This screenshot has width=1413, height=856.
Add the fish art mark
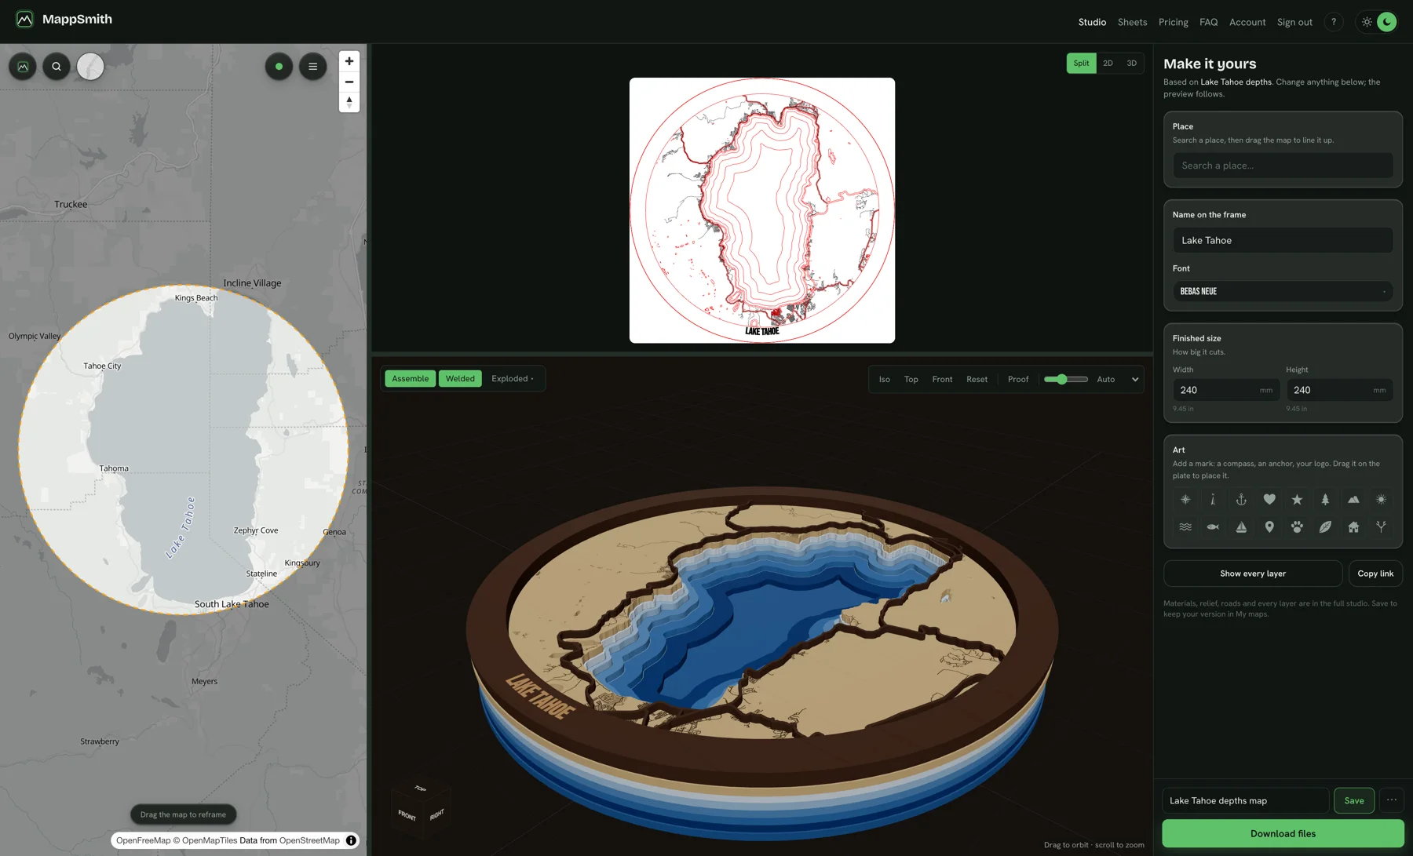pos(1213,527)
